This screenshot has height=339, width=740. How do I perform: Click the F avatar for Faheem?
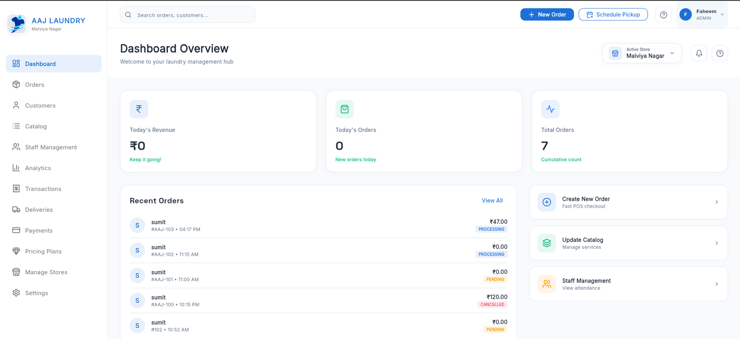pos(685,15)
